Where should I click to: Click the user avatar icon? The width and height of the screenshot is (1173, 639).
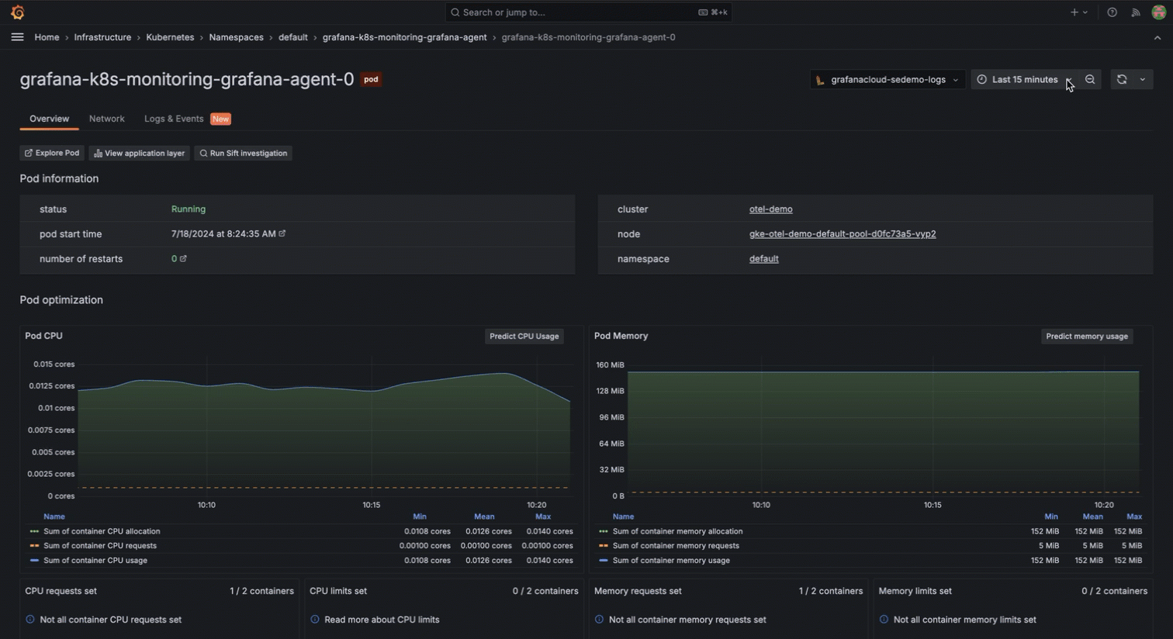(x=1158, y=12)
